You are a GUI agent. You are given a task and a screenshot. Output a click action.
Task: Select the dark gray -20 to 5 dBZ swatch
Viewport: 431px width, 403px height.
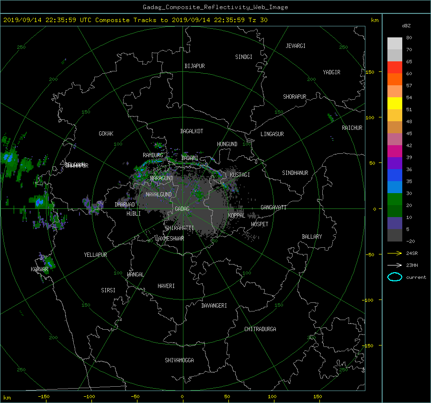pyautogui.click(x=395, y=235)
